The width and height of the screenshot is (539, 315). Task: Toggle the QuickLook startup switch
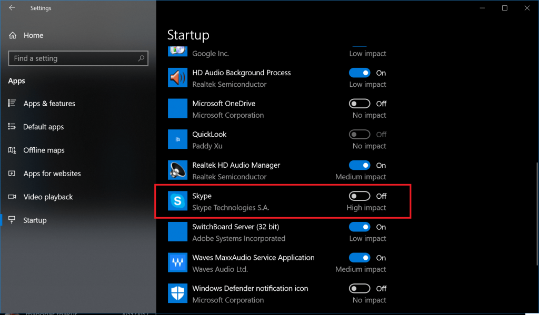pyautogui.click(x=360, y=134)
